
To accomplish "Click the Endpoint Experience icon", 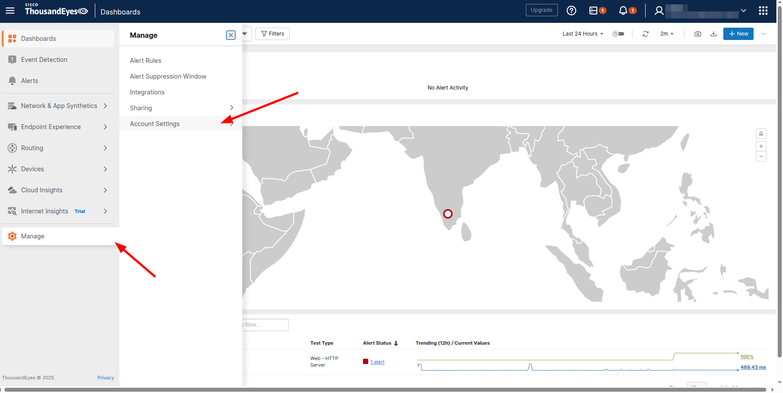I will [x=12, y=127].
